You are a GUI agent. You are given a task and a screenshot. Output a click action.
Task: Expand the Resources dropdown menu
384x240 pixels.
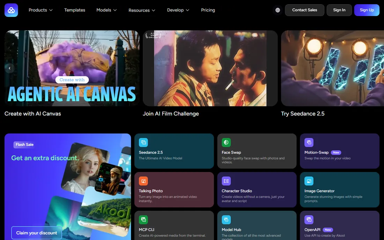(x=142, y=10)
